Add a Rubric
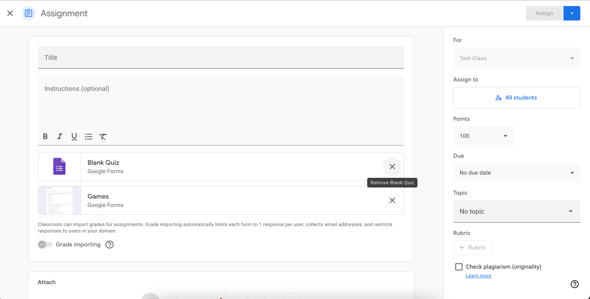The width and height of the screenshot is (590, 299). tap(472, 247)
